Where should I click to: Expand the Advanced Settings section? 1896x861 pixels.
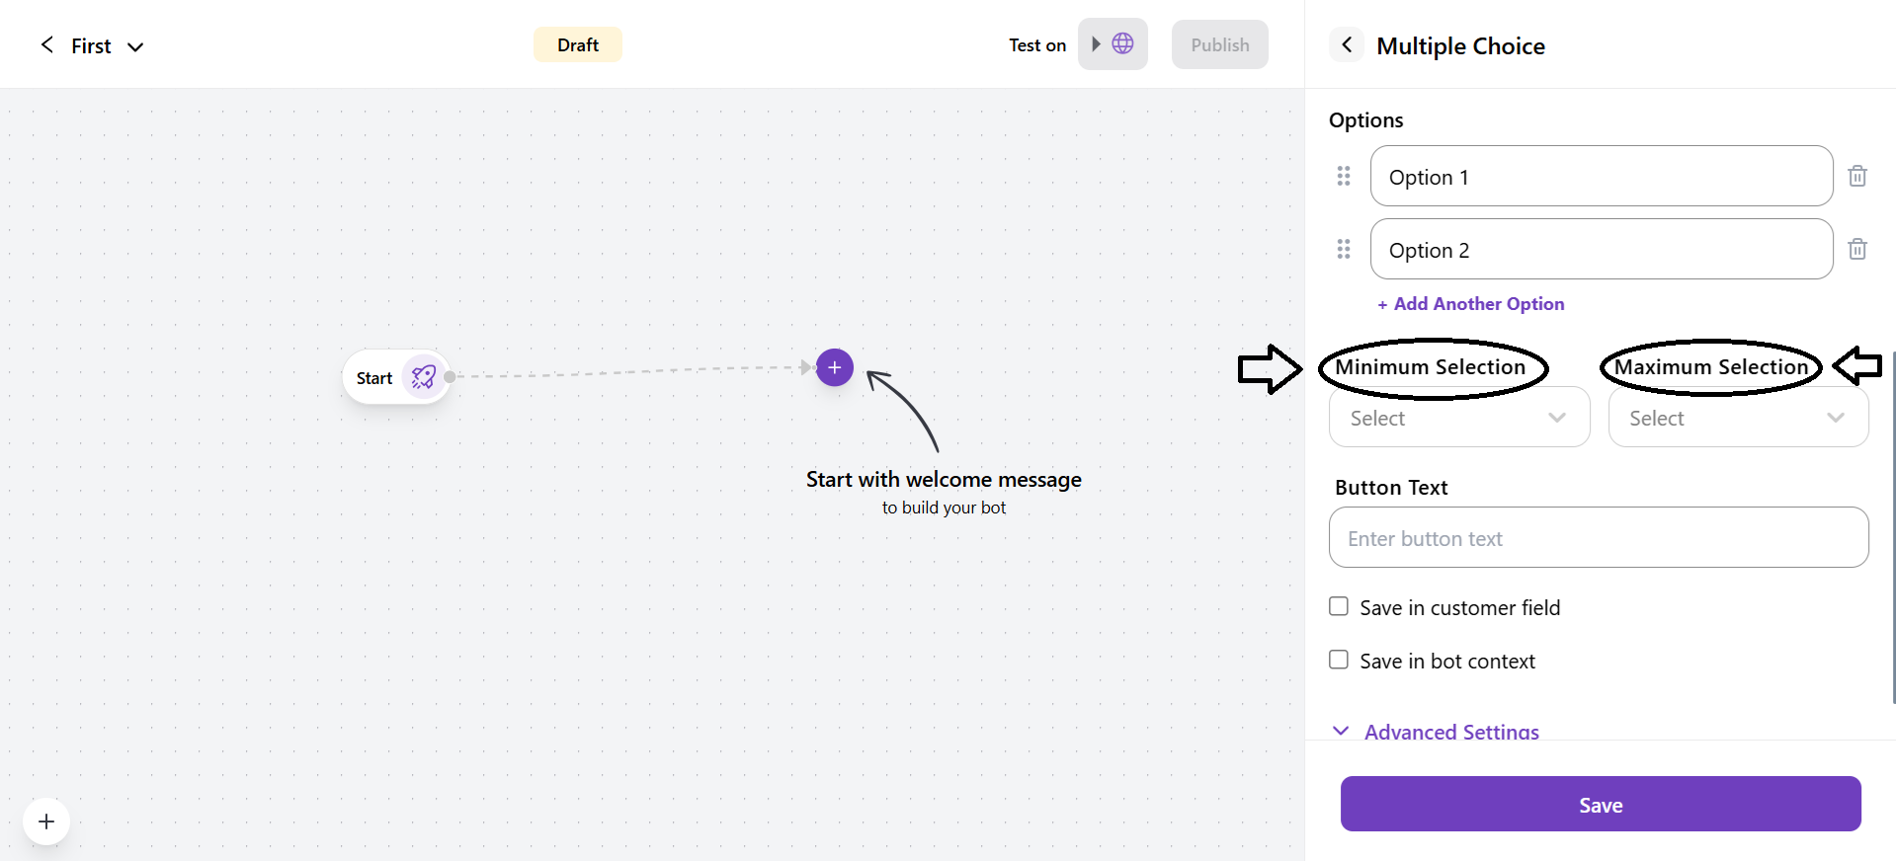1450,732
